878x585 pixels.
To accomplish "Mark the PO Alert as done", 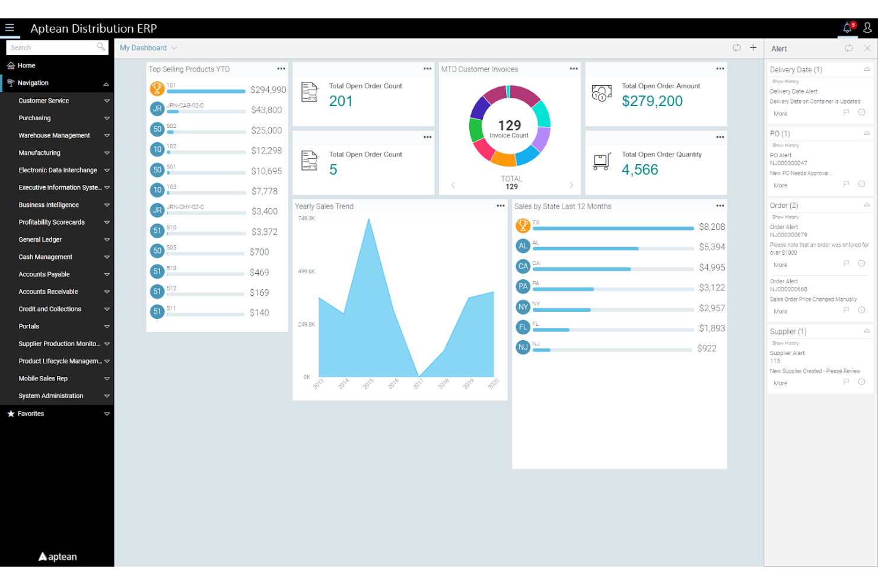I will [862, 184].
